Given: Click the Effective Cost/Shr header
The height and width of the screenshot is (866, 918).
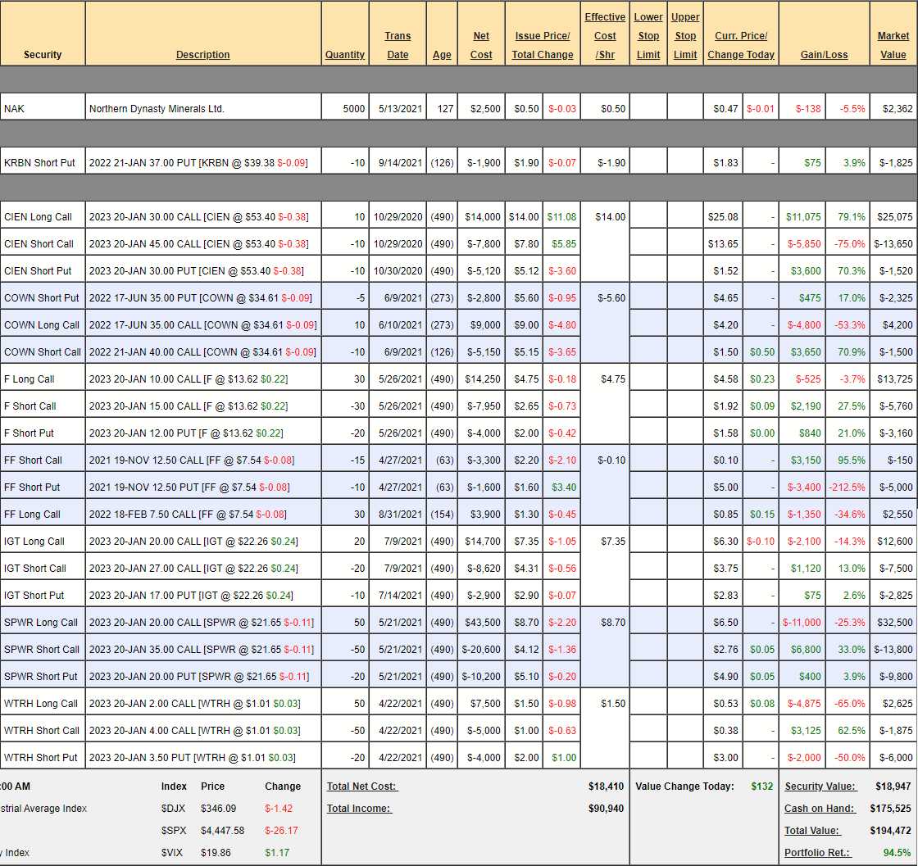Looking at the screenshot, I should [x=605, y=36].
